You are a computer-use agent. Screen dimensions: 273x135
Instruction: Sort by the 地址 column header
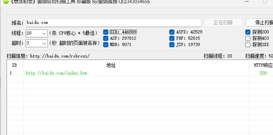pyautogui.click(x=136, y=65)
